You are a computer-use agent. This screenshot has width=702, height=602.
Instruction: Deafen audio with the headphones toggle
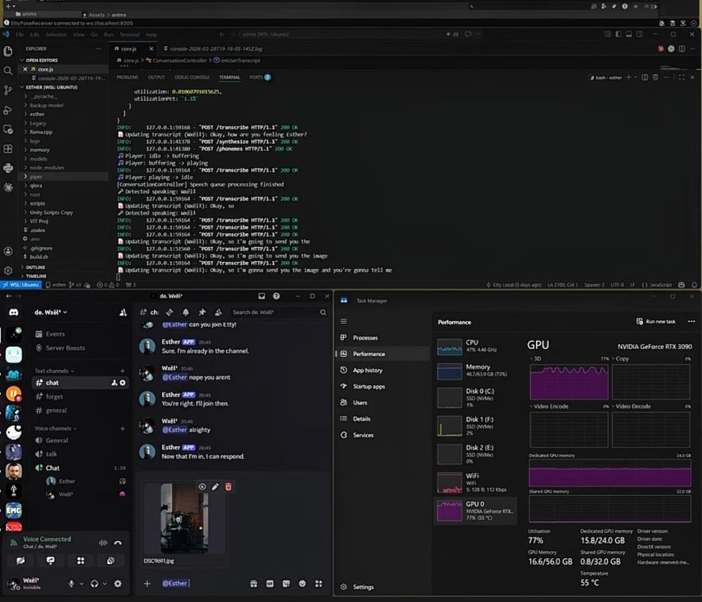[95, 584]
